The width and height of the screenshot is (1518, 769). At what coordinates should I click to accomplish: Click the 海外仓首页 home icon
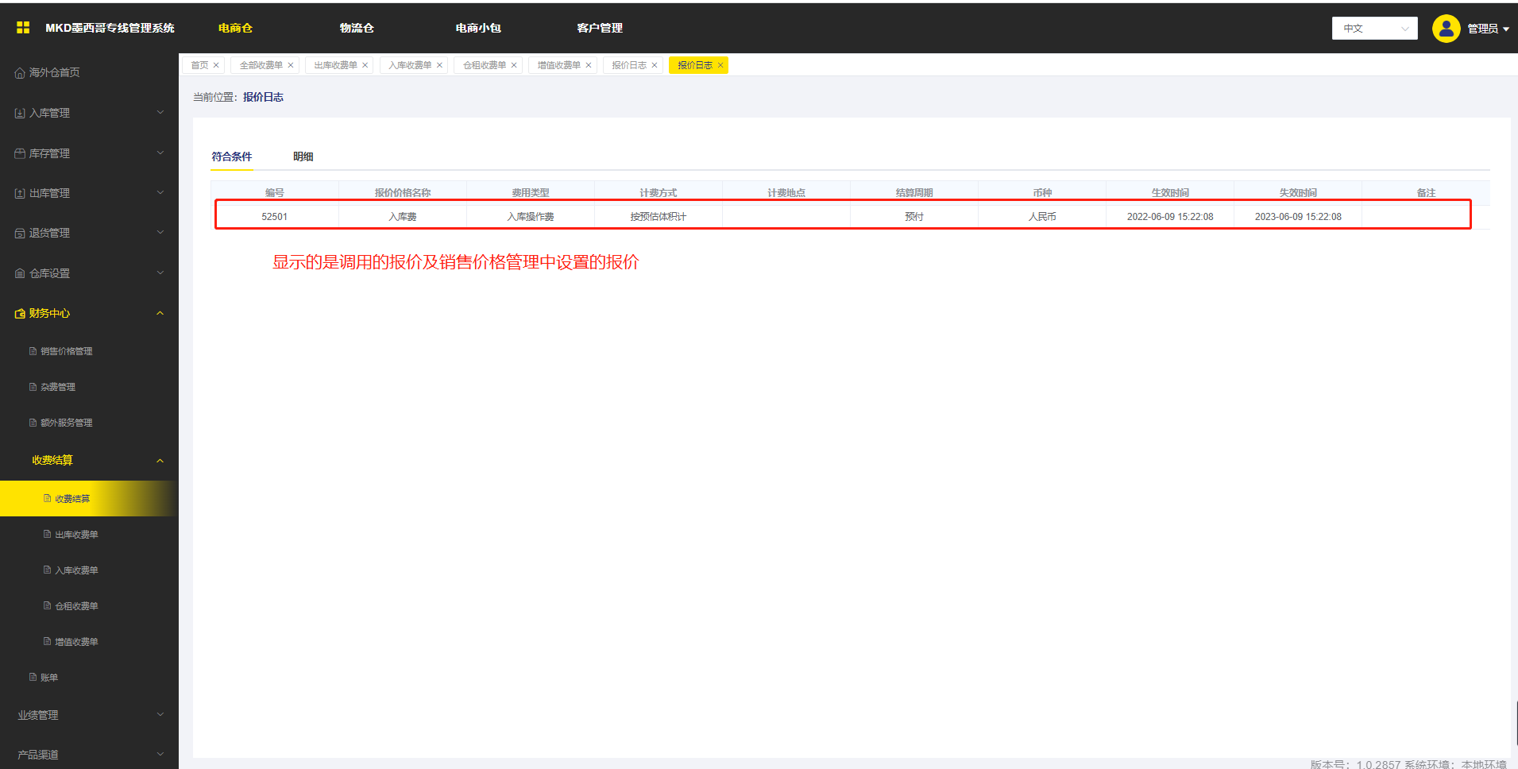coord(20,73)
